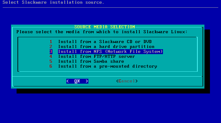Select Install from a hard drive partition

coord(106,47)
